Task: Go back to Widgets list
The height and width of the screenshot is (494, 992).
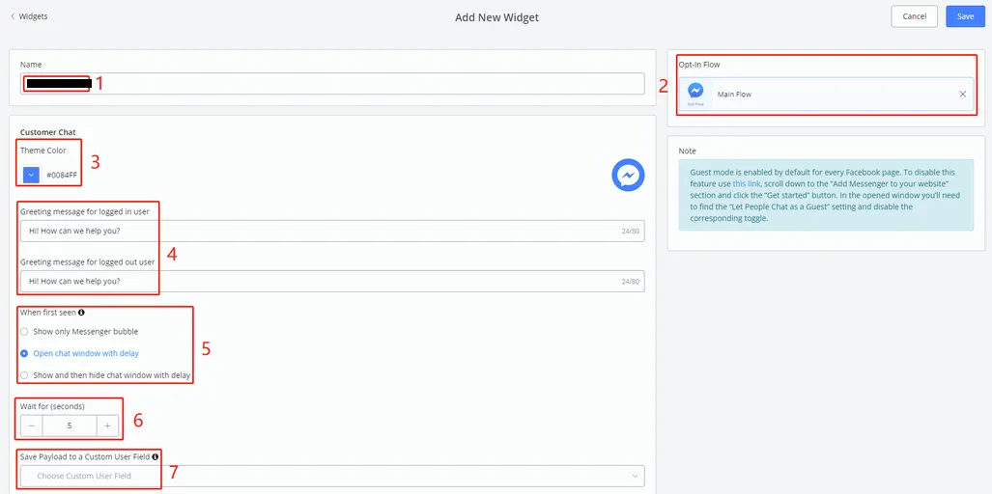Action: 29,16
